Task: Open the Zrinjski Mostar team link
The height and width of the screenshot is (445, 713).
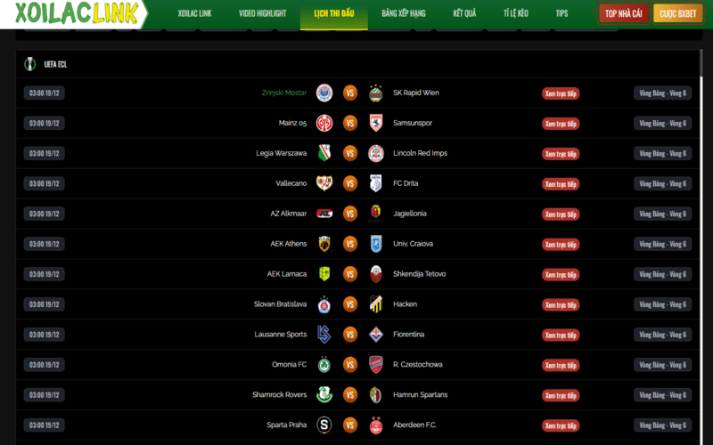Action: point(283,93)
